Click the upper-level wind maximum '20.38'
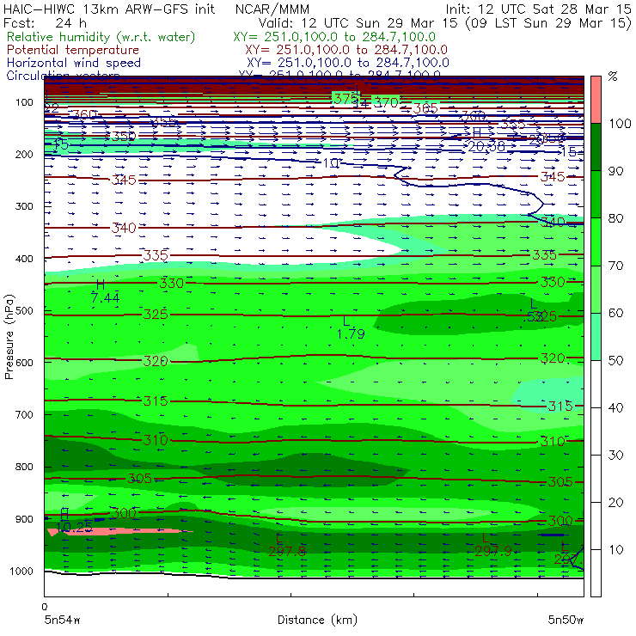 click(486, 146)
